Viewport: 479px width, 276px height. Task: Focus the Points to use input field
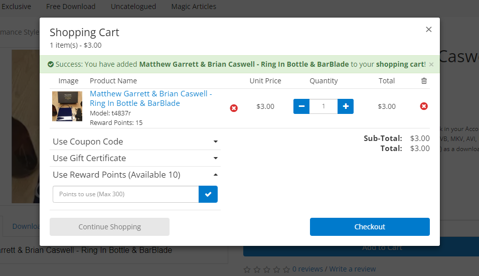tap(125, 194)
